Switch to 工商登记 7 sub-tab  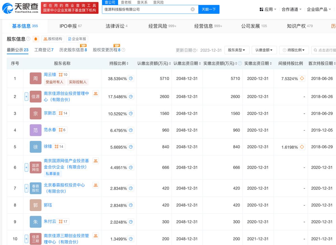click(x=44, y=50)
